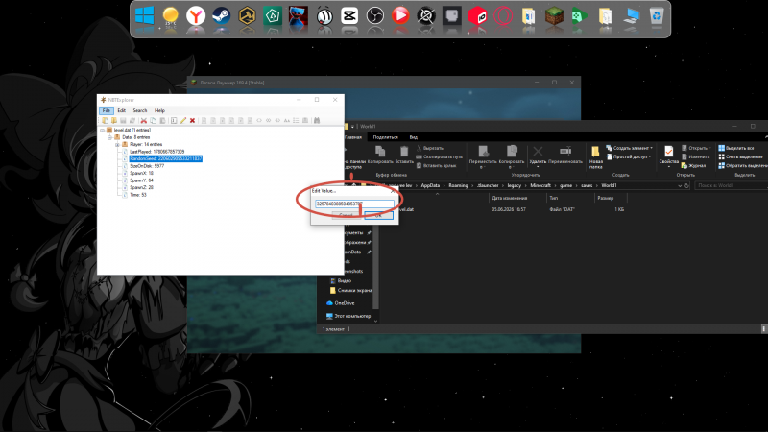Select the SpawnX: 18 entry
Screen dimensions: 768x432
coord(141,174)
